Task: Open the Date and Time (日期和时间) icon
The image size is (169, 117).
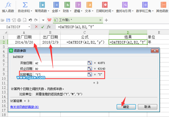Action: 105,5
